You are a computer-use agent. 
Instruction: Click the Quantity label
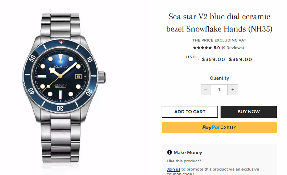click(219, 78)
